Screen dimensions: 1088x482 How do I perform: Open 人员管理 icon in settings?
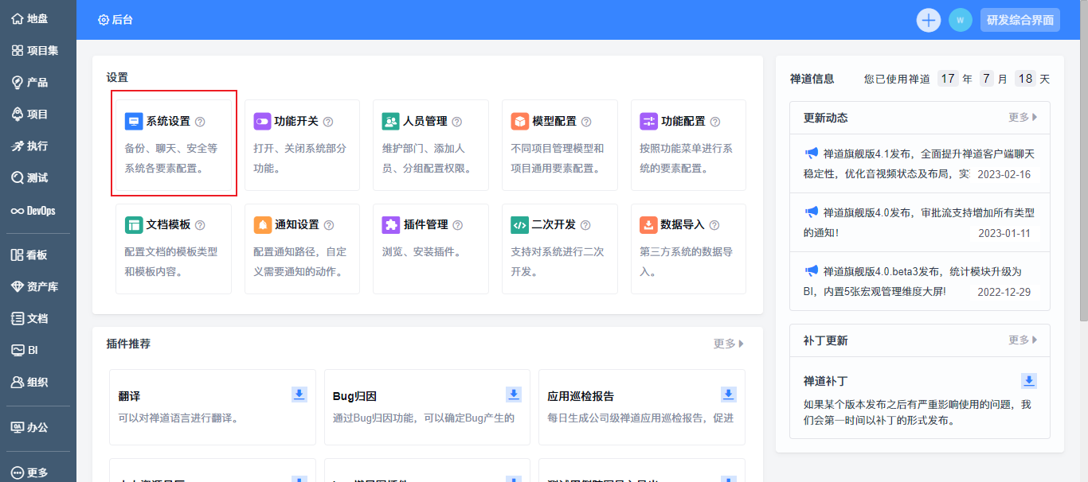point(391,122)
